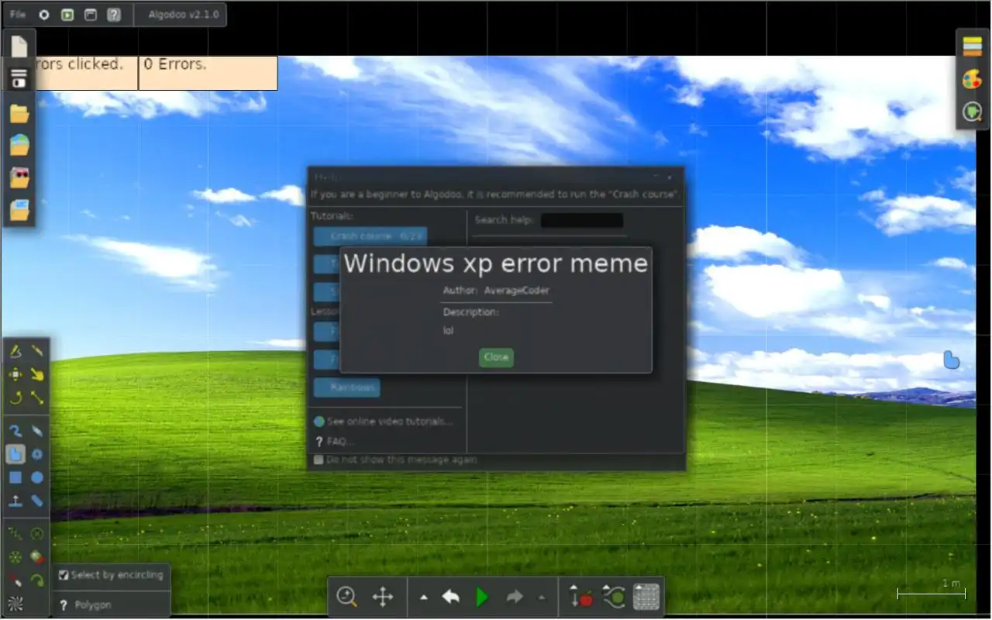Expand the undo history arrow
This screenshot has height=620, width=992.
[x=423, y=598]
